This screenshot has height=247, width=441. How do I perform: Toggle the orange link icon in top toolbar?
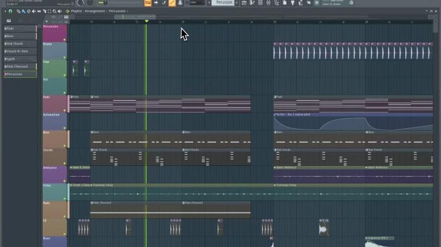(x=172, y=3)
